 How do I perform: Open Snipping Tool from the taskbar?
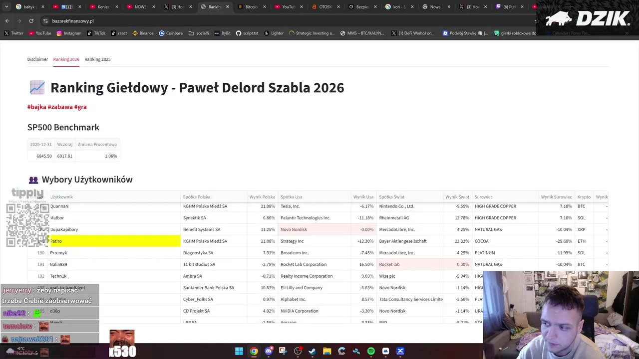click(x=283, y=351)
